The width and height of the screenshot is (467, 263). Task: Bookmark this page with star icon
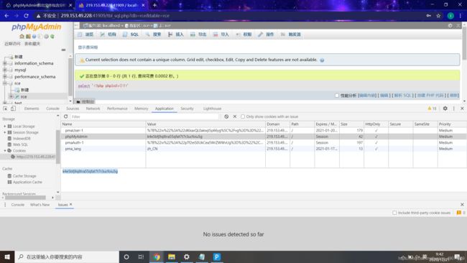(438, 16)
